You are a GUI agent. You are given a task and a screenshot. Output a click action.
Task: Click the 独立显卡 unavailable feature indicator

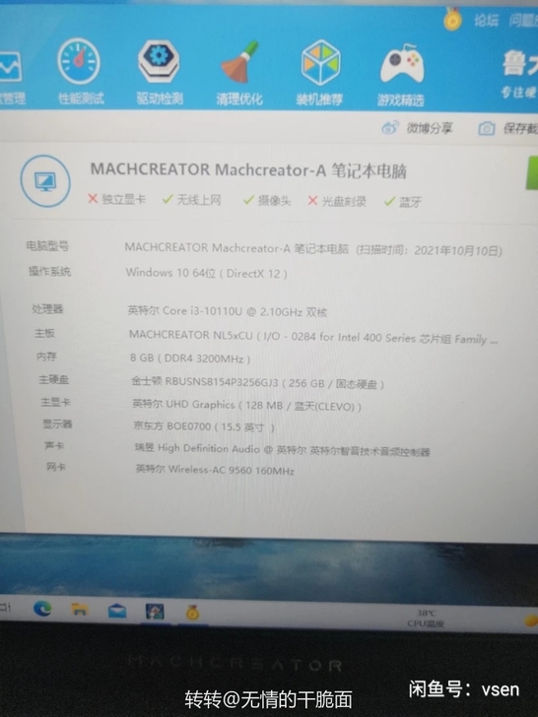116,199
